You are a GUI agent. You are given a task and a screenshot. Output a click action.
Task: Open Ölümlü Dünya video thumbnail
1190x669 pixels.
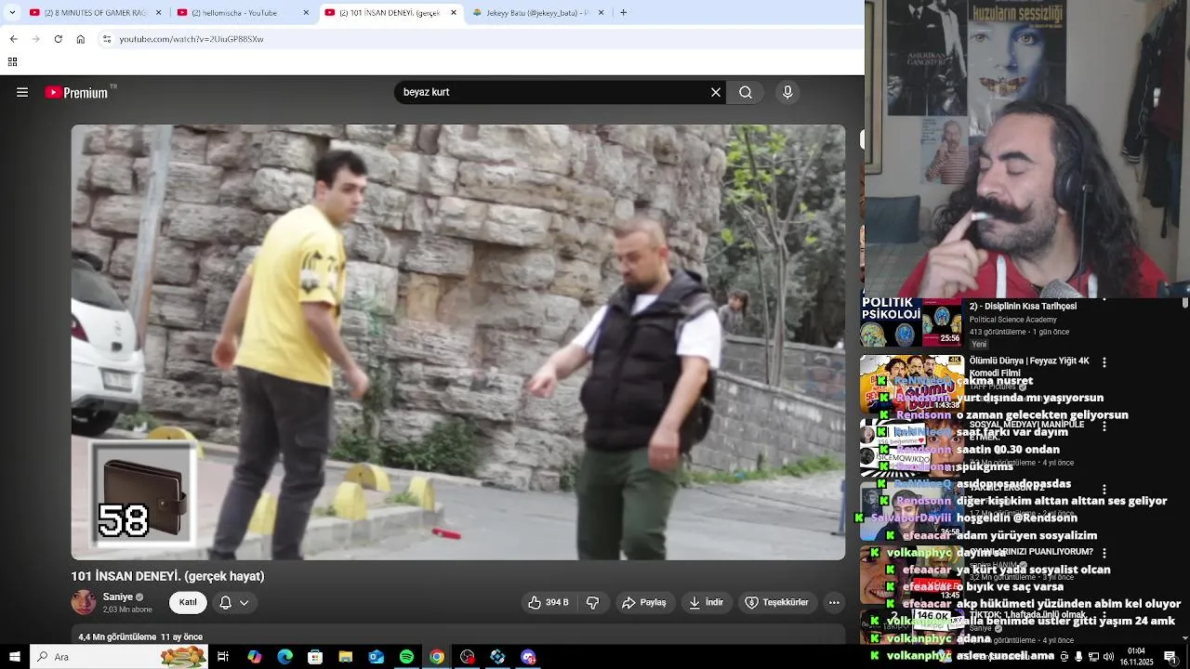point(911,384)
